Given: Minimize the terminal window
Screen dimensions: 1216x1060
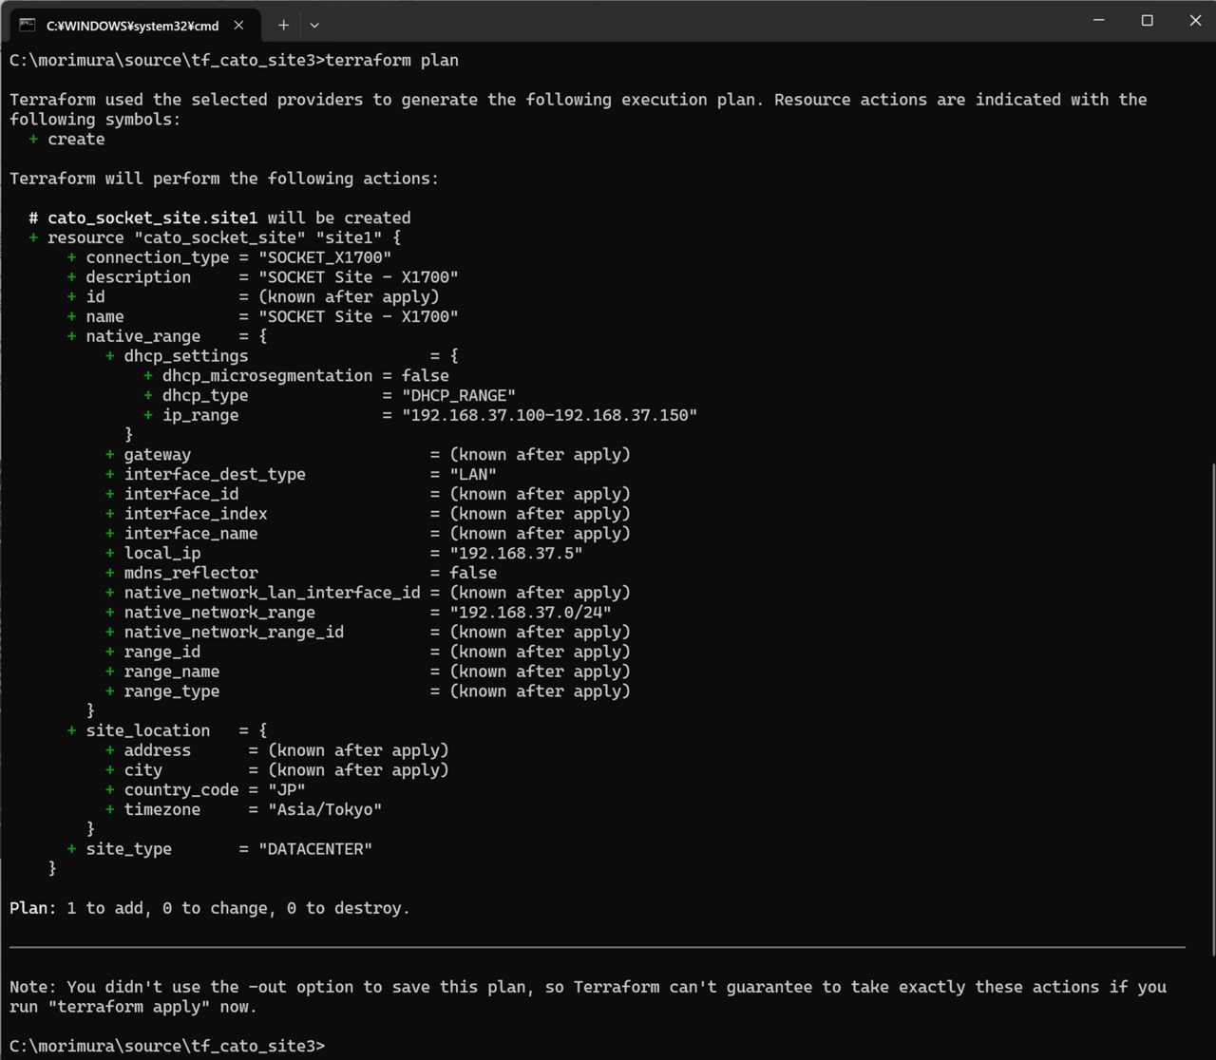Looking at the screenshot, I should pyautogui.click(x=1098, y=21).
